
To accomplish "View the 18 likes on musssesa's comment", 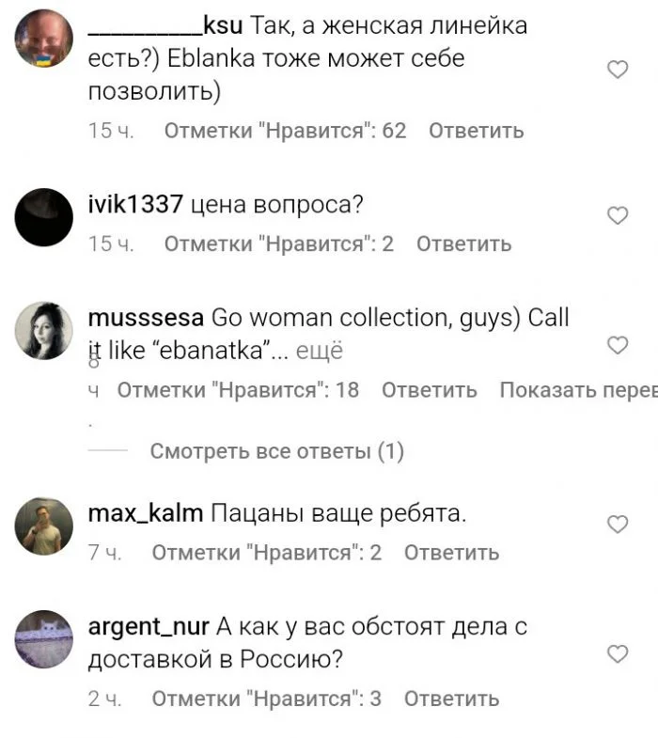I will pos(238,390).
